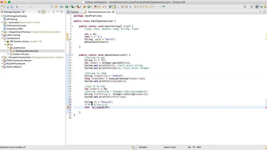Viewport: 267px width, 150px height.
Task: Select the DataTypesSession.java editor tab
Action: pos(99,12)
